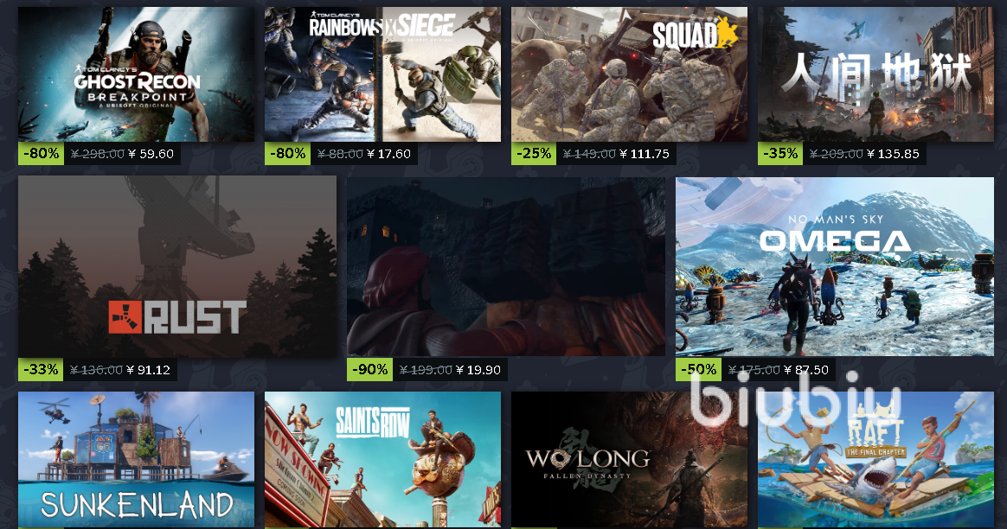The image size is (1007, 529).
Task: Click the -33% discount badge under Rust
Action: coord(41,370)
